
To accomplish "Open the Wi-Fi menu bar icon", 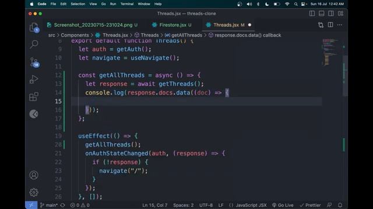I will 287,4.
